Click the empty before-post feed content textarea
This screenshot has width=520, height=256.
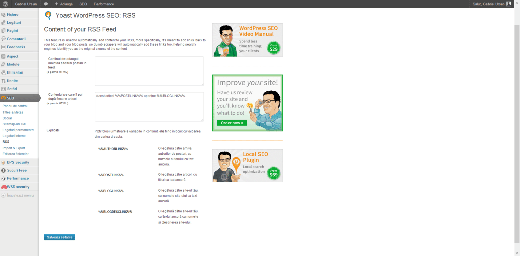click(149, 71)
